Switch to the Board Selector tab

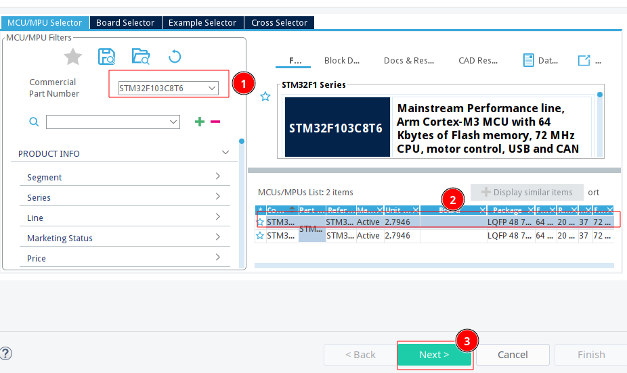tap(125, 23)
